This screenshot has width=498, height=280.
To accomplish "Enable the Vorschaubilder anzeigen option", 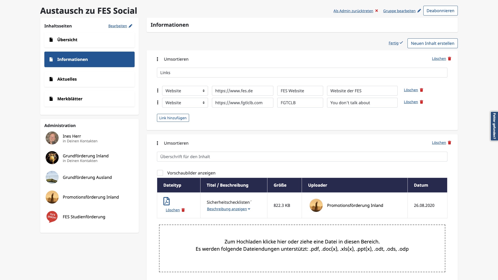I will (160, 173).
